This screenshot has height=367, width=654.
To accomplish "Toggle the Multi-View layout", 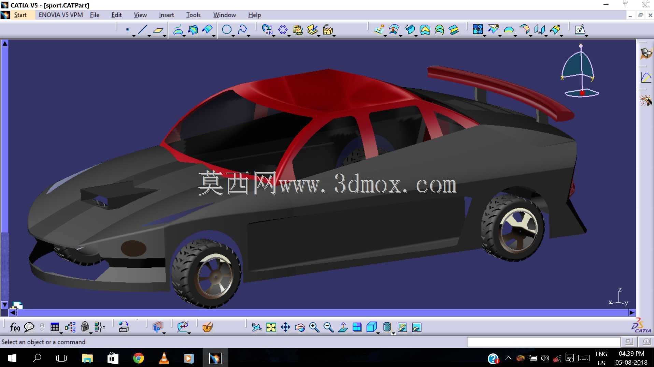I will pos(357,327).
